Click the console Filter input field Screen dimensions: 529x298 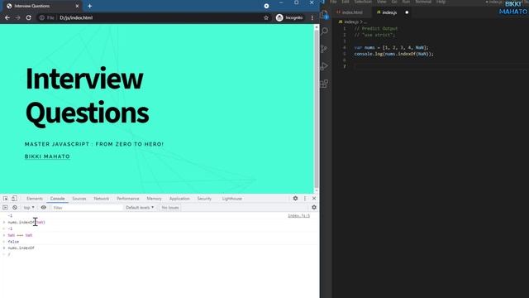87,208
